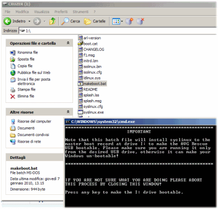Expand the views dropdown arrow
The image size is (218, 209).
tap(122, 21)
